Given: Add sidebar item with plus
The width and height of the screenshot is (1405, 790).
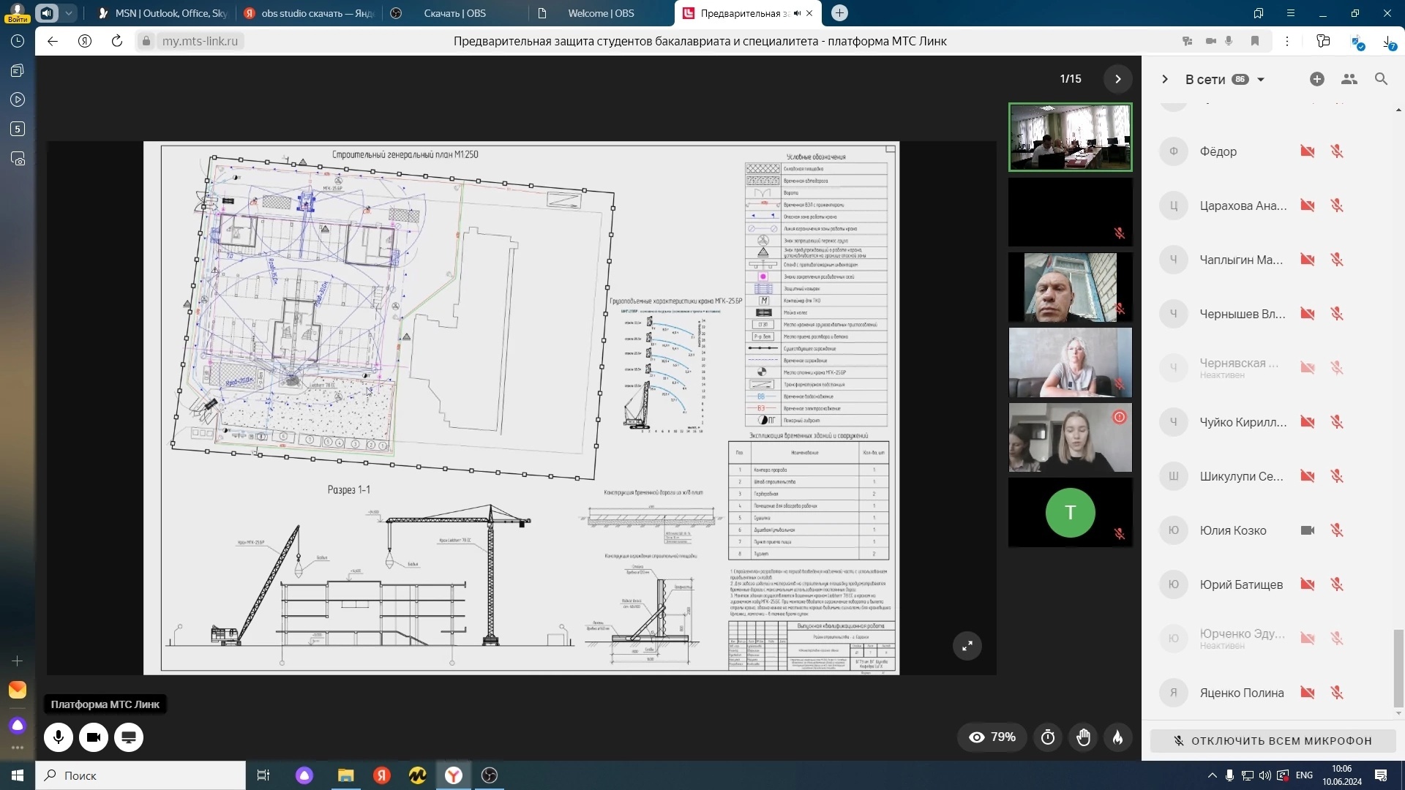Looking at the screenshot, I should click(x=18, y=661).
